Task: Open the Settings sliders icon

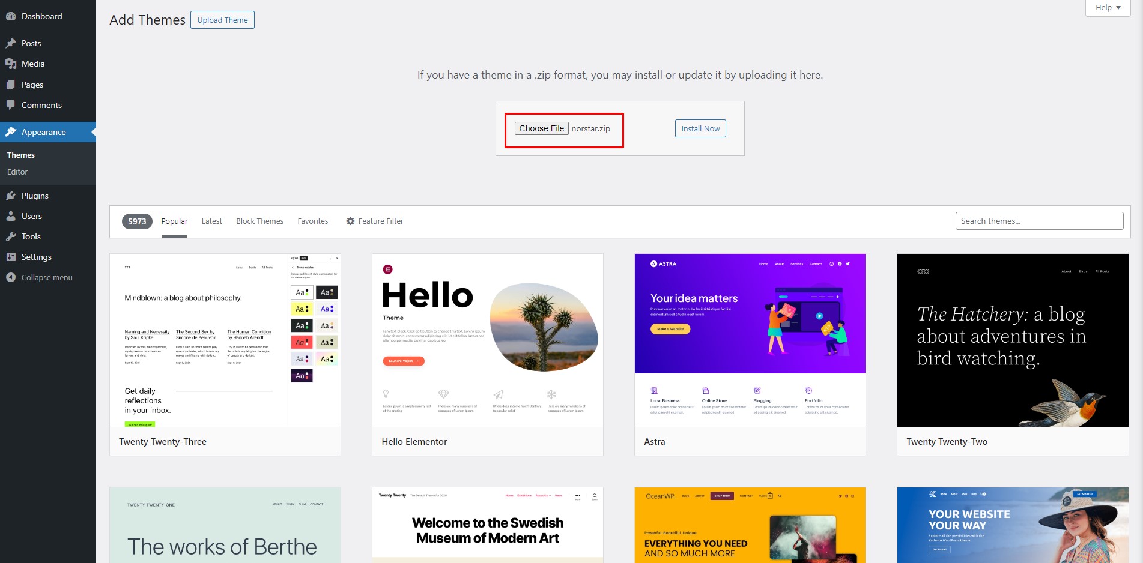Action: (11, 257)
